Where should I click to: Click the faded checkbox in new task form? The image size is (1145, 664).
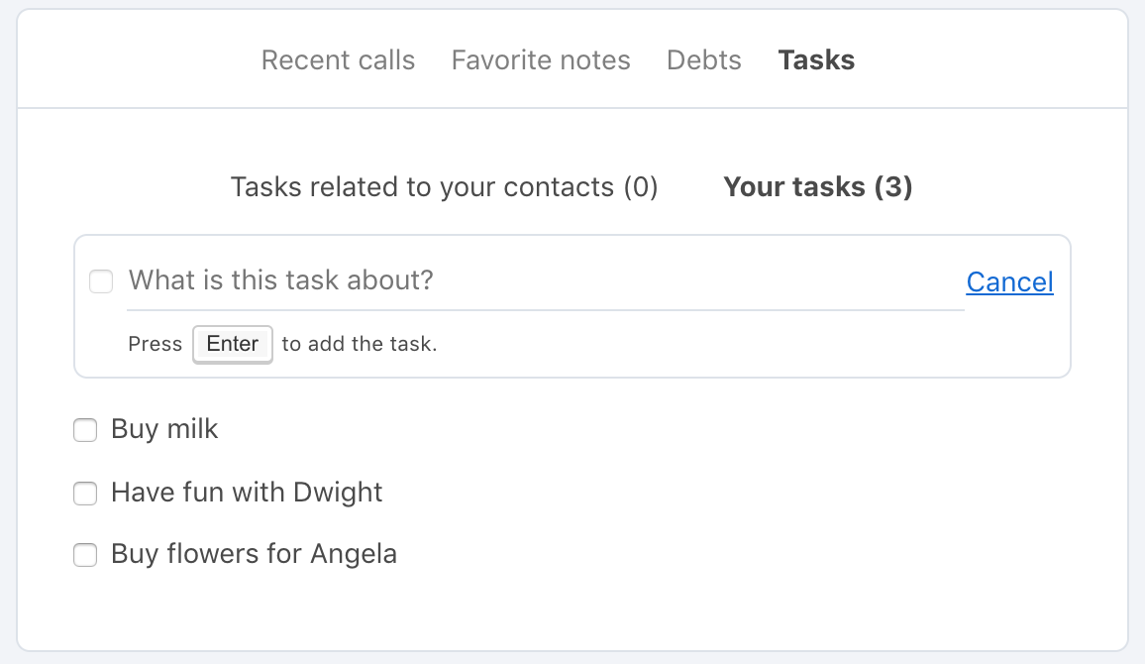coord(101,281)
